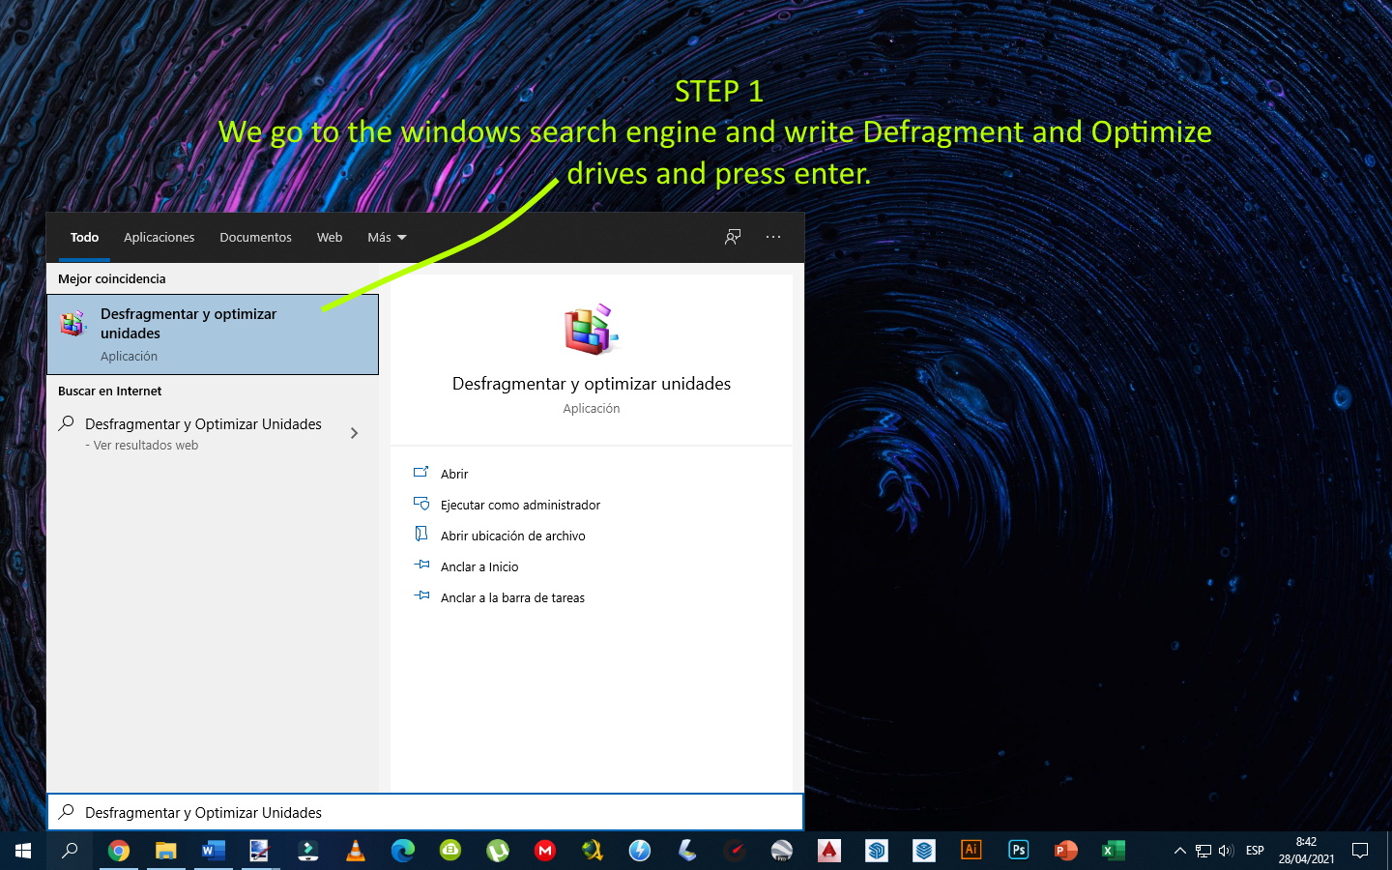Open AutoCAD from the taskbar
The width and height of the screenshot is (1392, 870).
[828, 851]
